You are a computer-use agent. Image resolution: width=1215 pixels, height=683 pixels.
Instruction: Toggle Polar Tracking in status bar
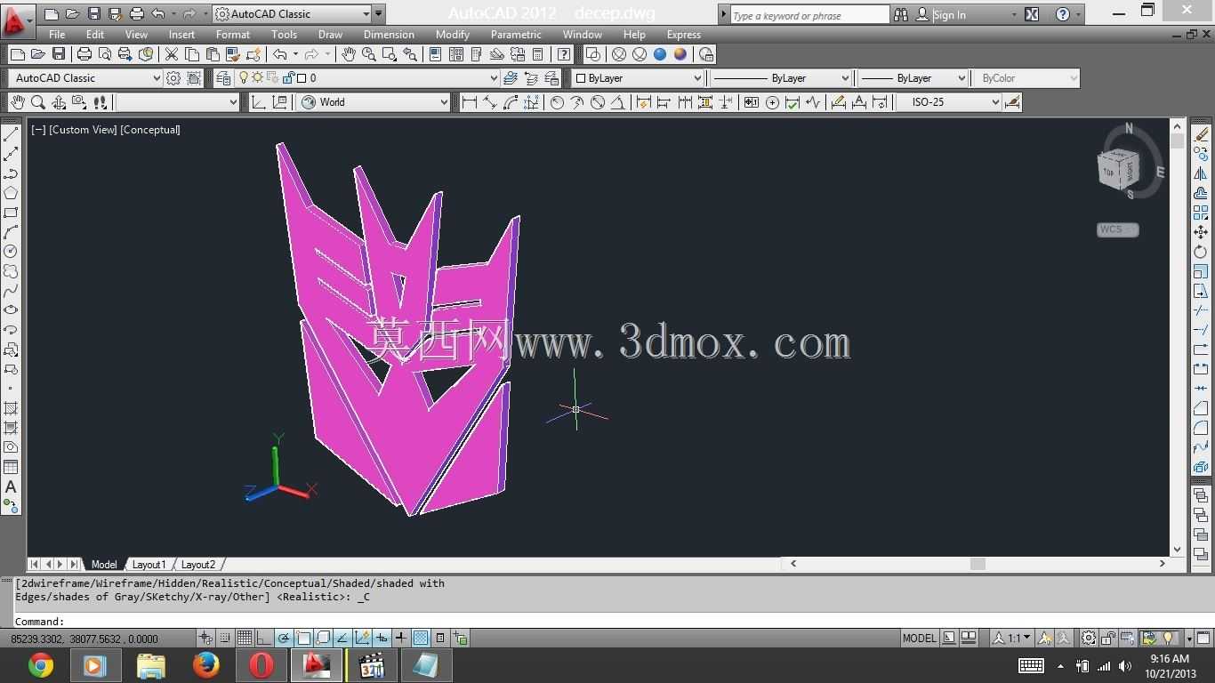click(284, 638)
